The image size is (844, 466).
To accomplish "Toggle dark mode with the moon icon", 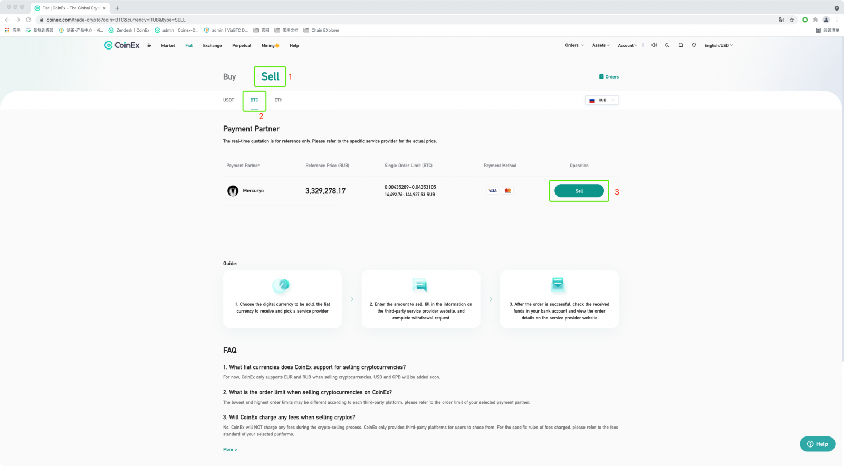I will (x=667, y=45).
